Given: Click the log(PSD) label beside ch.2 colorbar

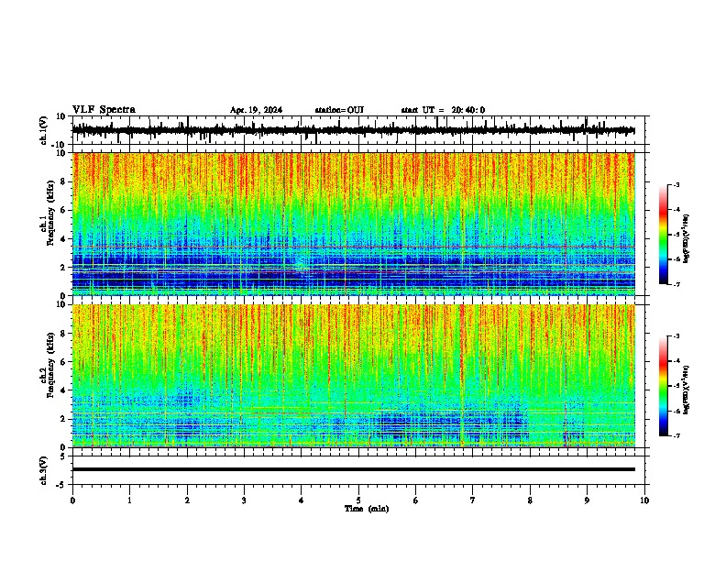Looking at the screenshot, I should [687, 390].
